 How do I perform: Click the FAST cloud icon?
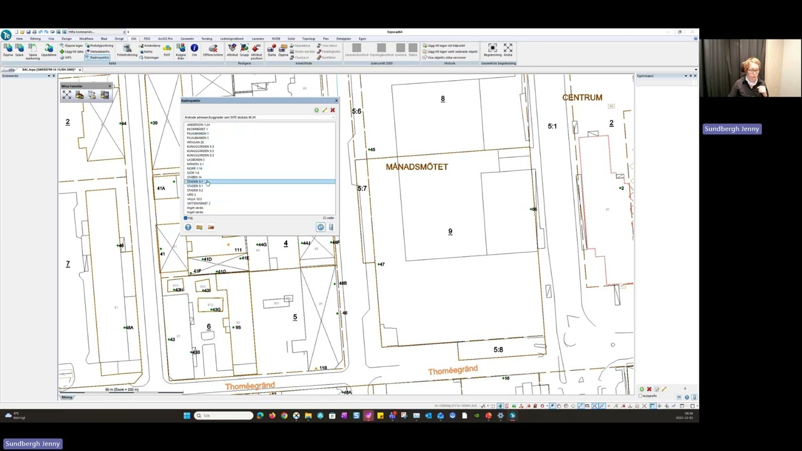(x=167, y=49)
